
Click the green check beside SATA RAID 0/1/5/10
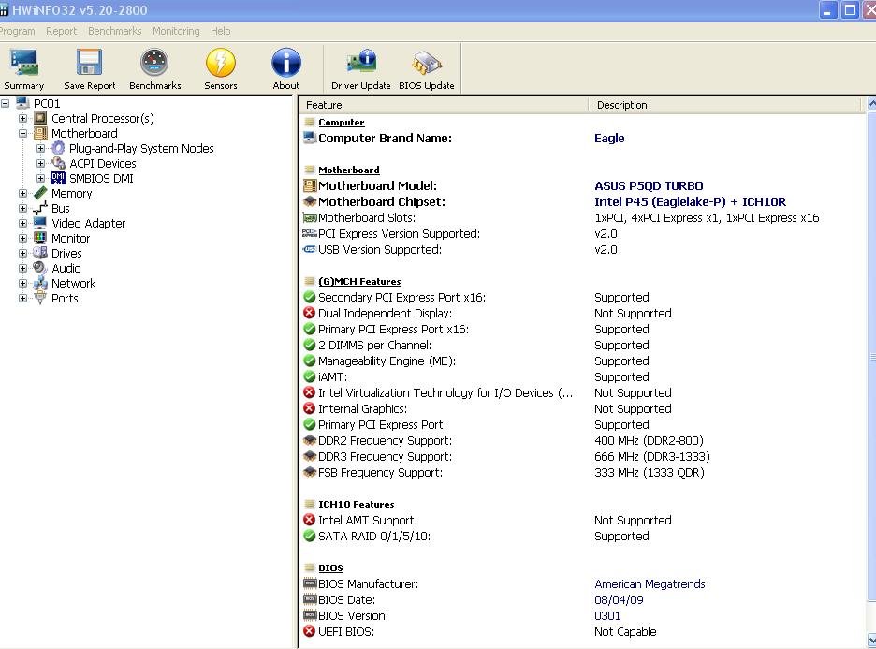click(x=310, y=536)
